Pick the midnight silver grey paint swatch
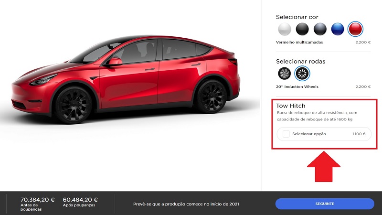 pyautogui.click(x=320, y=29)
